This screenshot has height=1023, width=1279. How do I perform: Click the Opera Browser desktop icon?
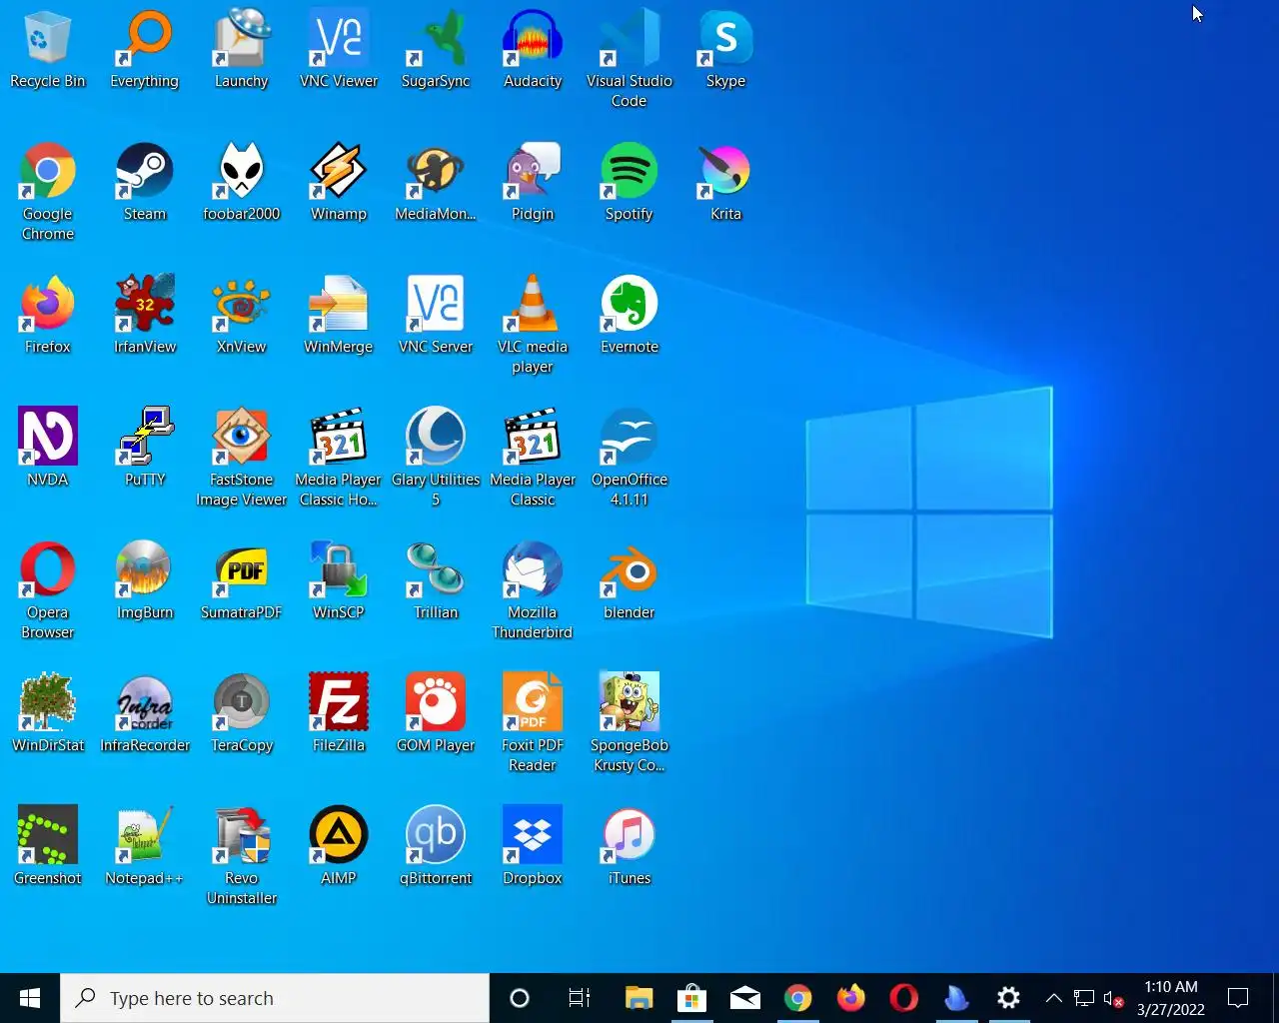pyautogui.click(x=47, y=589)
